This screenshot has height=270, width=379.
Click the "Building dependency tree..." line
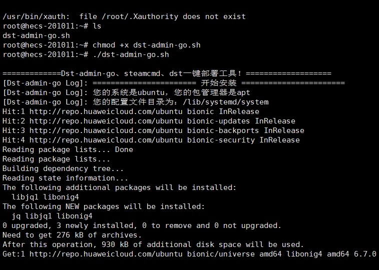pyautogui.click(x=63, y=168)
